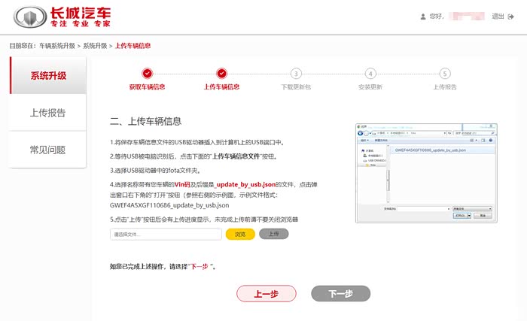Viewport: 527px width, 321px height.
Task: Select 系统升级 in the sidebar
Action: (x=48, y=75)
